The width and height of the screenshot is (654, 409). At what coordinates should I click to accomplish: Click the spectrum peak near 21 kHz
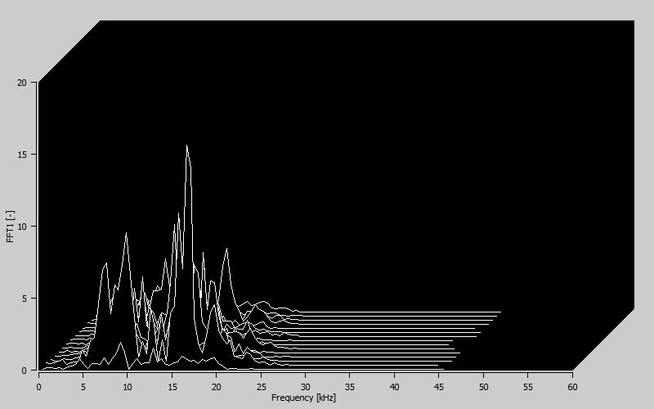pos(226,249)
